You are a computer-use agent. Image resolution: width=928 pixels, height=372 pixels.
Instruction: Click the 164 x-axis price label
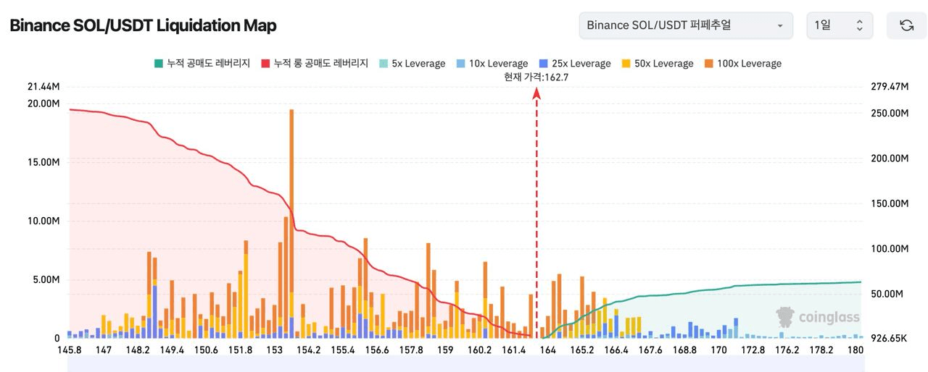[547, 350]
